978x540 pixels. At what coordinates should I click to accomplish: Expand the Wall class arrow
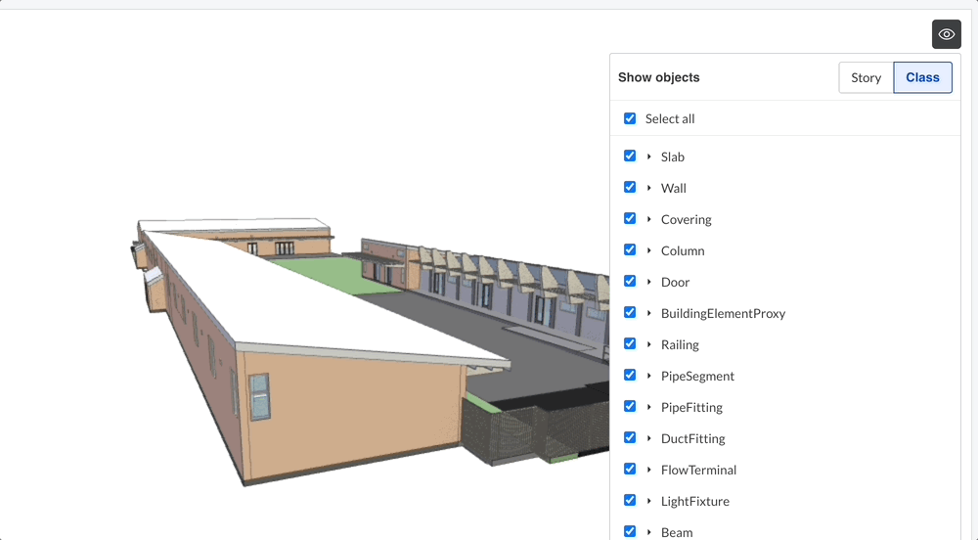tap(648, 188)
